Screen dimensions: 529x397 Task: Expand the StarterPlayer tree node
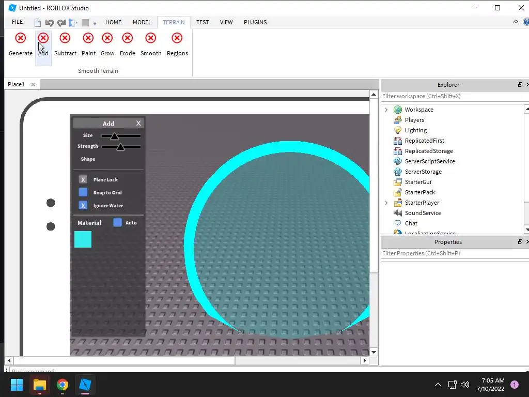click(x=386, y=203)
